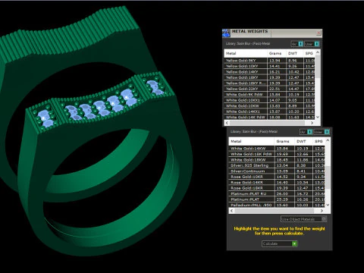Select the White Gold:10KX1 row
The width and height of the screenshot is (364, 273).
270,100
